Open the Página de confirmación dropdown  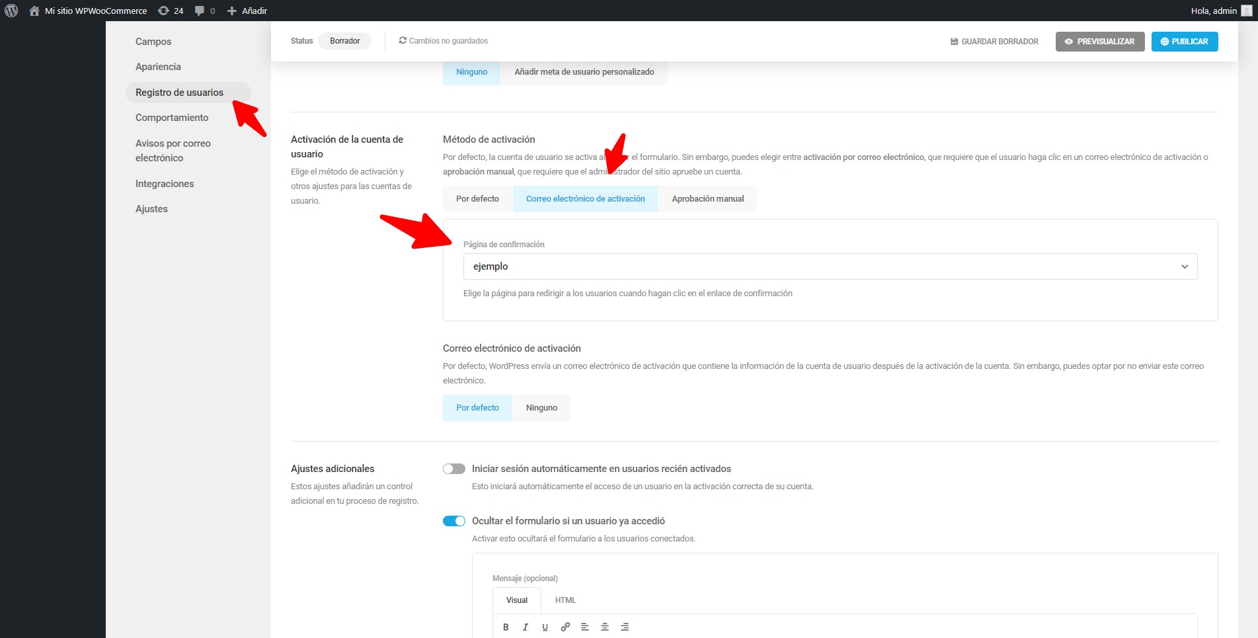830,266
